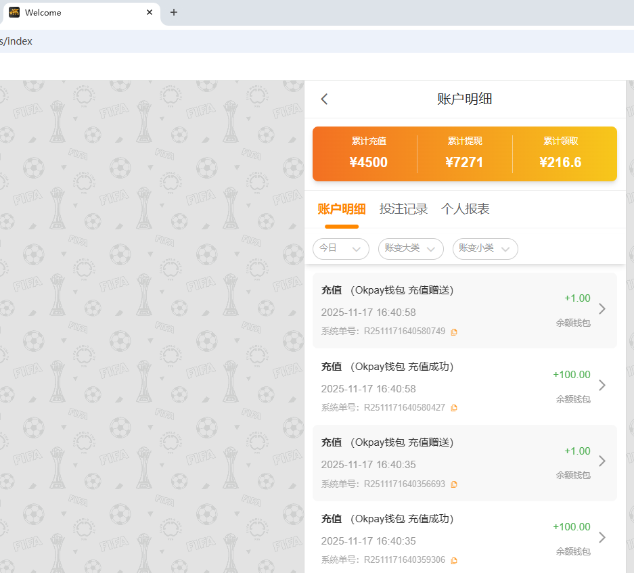This screenshot has height=573, width=634.
Task: Click the back arrow in account details header
Action: click(324, 99)
